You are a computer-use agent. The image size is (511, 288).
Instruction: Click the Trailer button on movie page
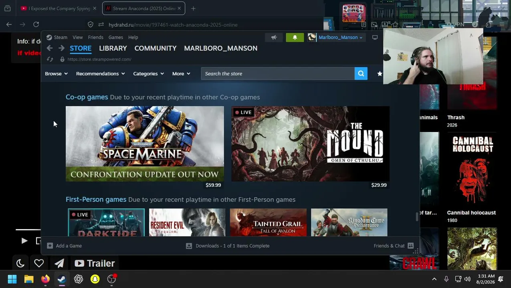pos(95,263)
